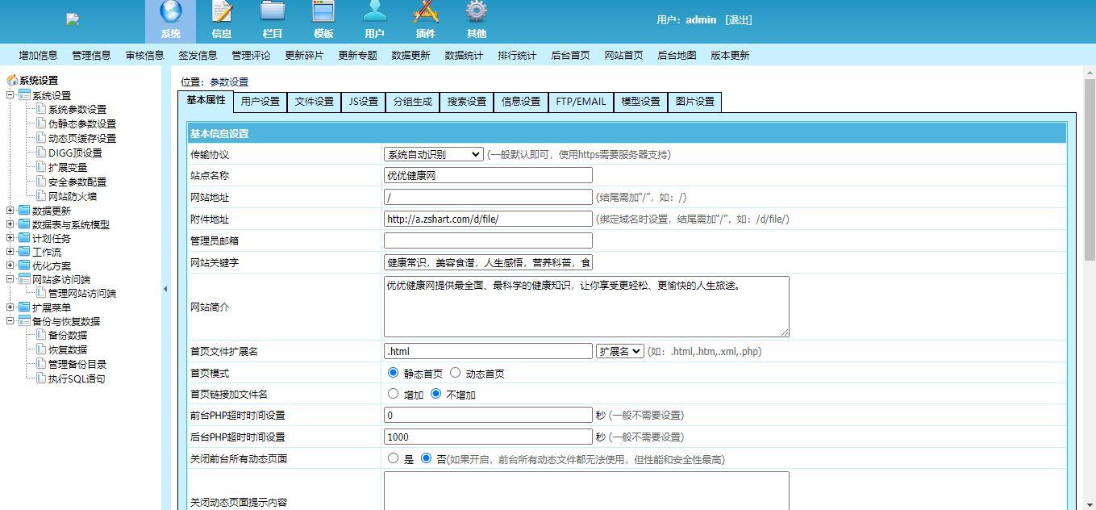Select 不增加 for 首页链接加文件名
This screenshot has width=1096, height=510.
[x=436, y=394]
